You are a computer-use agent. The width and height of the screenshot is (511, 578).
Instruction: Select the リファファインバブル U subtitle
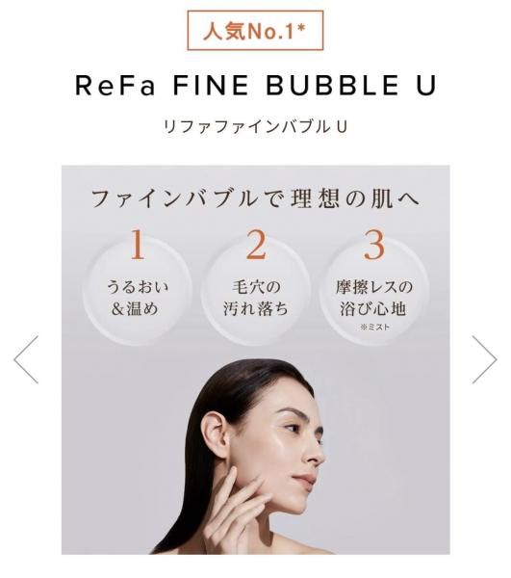(255, 127)
